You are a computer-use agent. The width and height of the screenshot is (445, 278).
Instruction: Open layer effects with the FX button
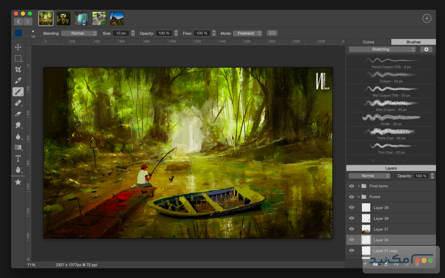396,264
